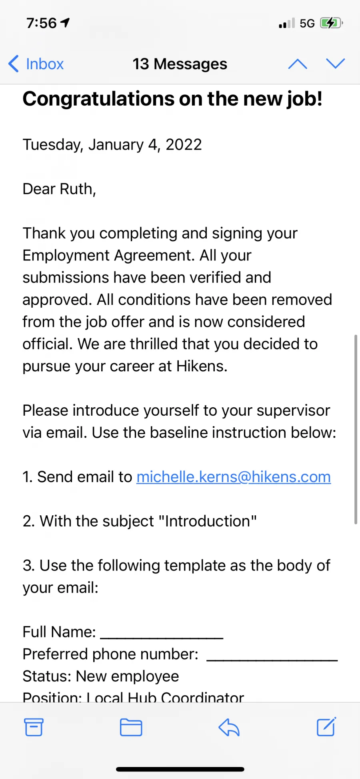Tap the back chevron beside Inbox
The height and width of the screenshot is (779, 360).
pos(14,64)
